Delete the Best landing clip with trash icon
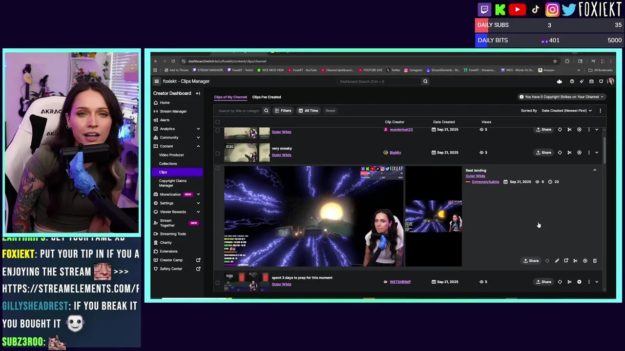Viewport: 625px width, 351px height. click(594, 261)
